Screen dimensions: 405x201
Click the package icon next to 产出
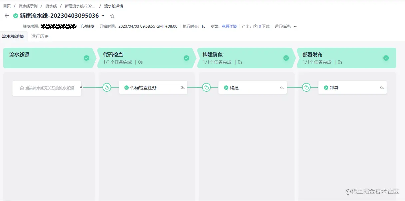click(x=255, y=26)
